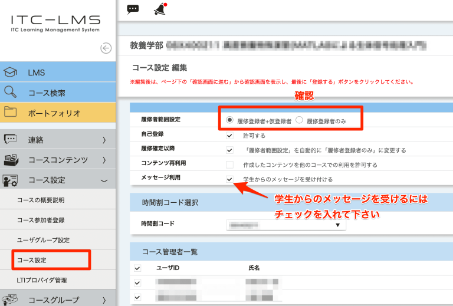The width and height of the screenshot is (453, 306).
Task: Open LTIプロバイダ管理 link
Action: [x=41, y=280]
